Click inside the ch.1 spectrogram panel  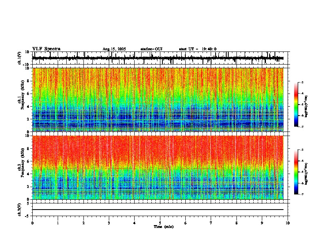click(158, 100)
